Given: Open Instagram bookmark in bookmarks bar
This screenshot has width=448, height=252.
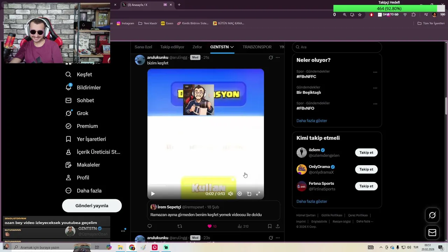Looking at the screenshot, I should point(125,23).
